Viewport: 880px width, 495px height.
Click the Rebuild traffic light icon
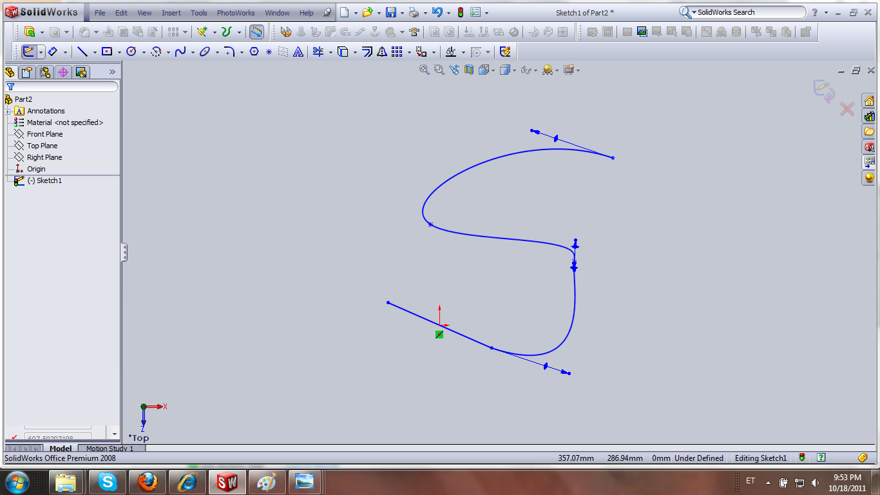click(460, 12)
